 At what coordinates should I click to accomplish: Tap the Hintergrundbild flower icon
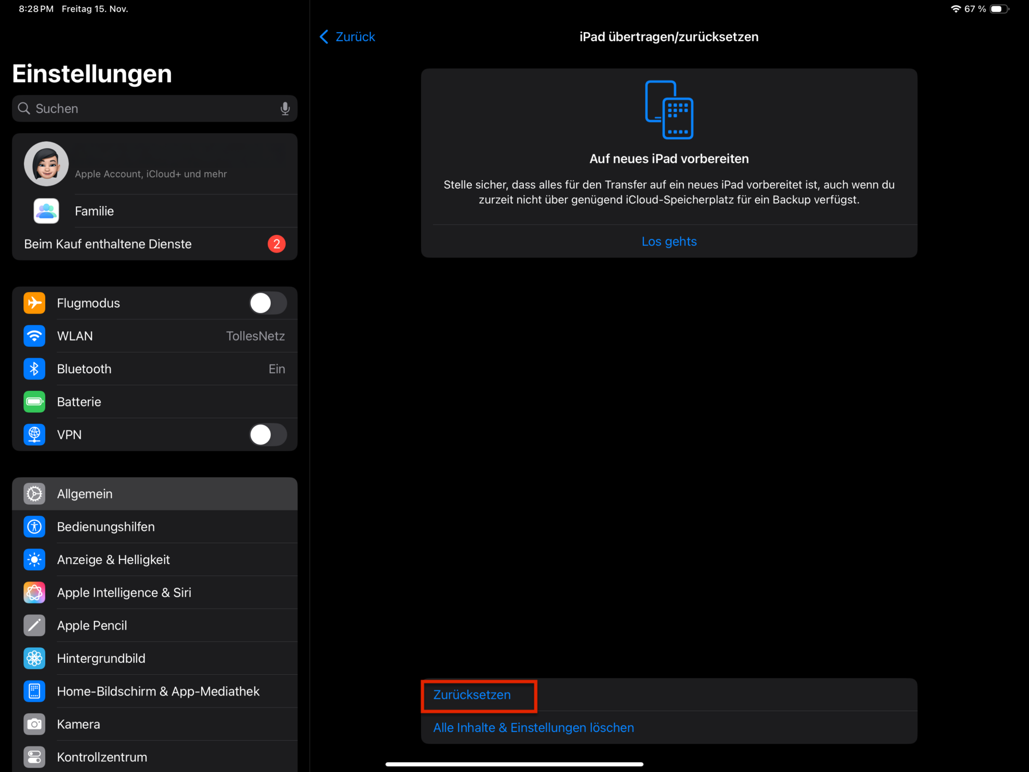(x=34, y=658)
